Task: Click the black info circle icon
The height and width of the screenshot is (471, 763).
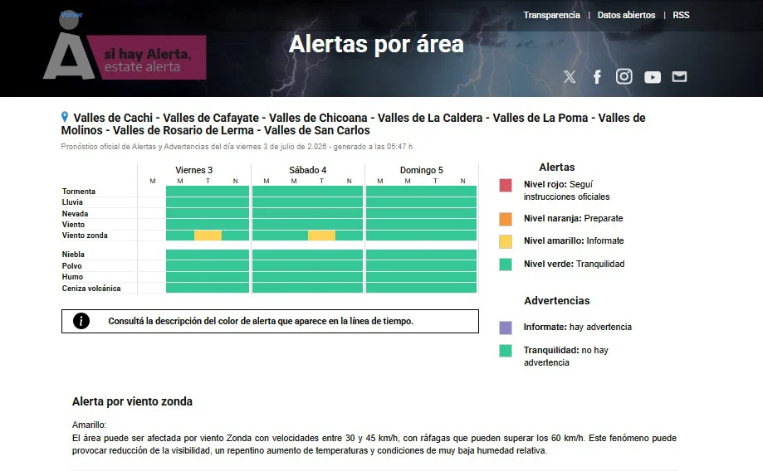Action: pyautogui.click(x=81, y=321)
